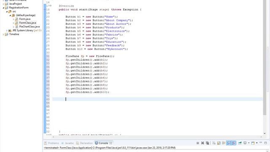Clear the Console output
The width and height of the screenshot is (270, 152).
tap(214, 143)
